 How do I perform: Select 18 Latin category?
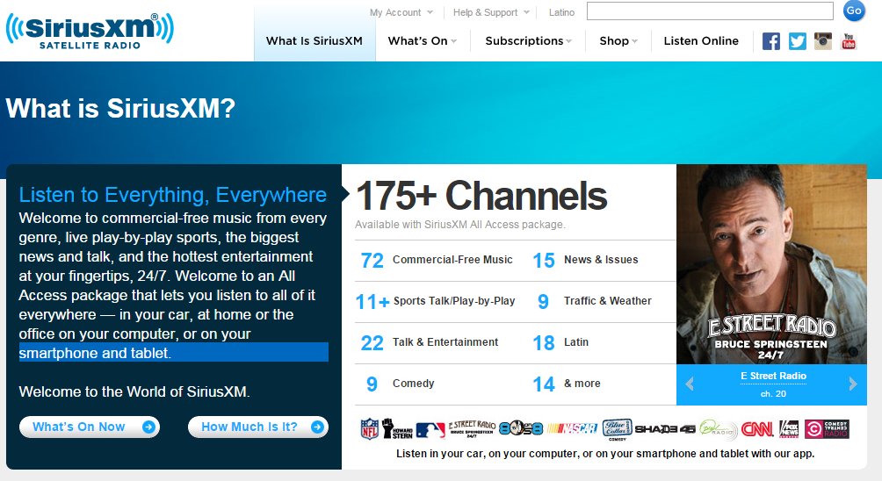560,343
